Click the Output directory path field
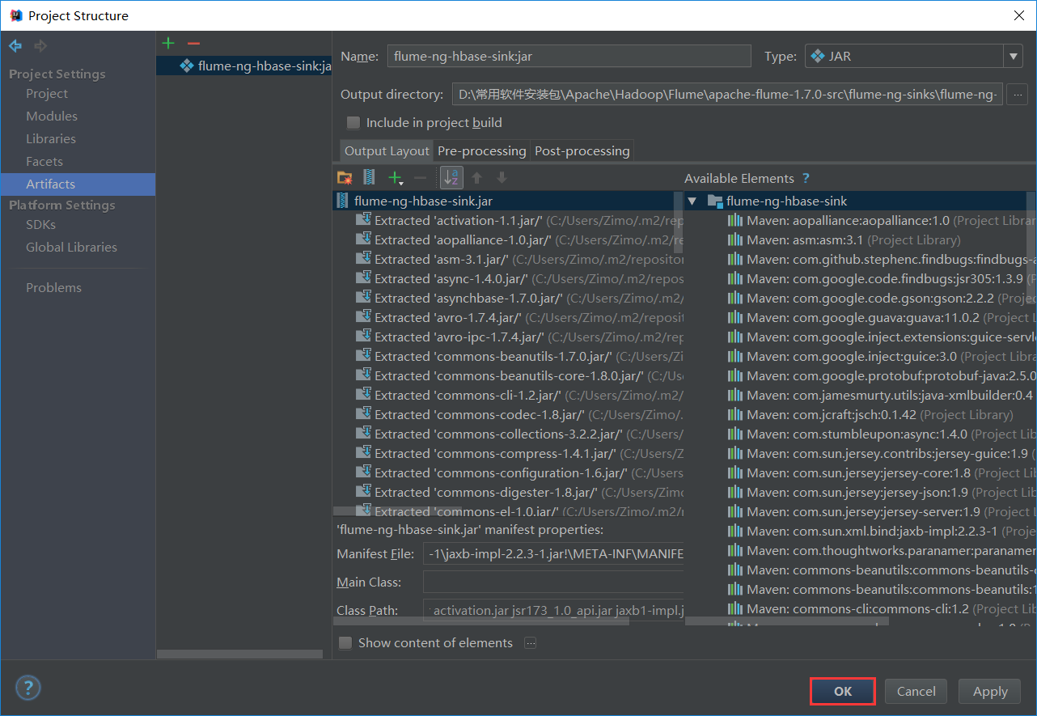 tap(728, 95)
